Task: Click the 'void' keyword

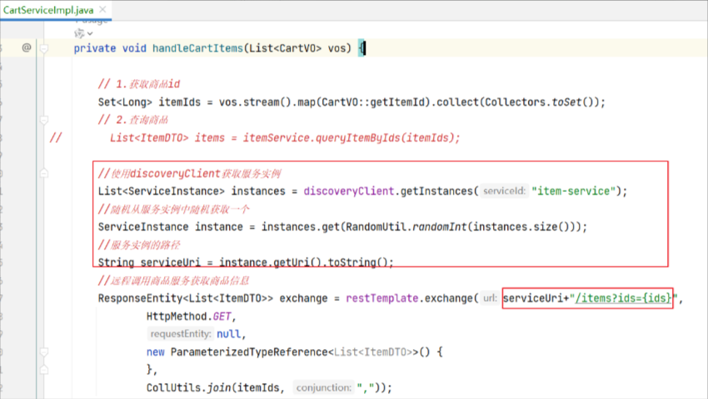Action: pos(134,48)
